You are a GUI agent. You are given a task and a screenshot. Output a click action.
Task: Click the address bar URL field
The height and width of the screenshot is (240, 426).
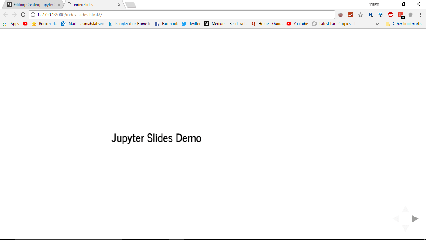[184, 15]
